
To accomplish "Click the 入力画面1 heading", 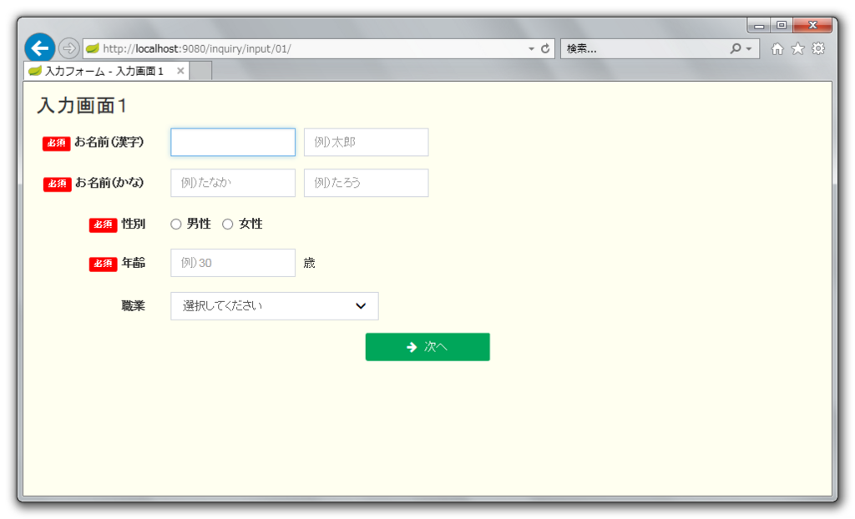I will pyautogui.click(x=82, y=105).
